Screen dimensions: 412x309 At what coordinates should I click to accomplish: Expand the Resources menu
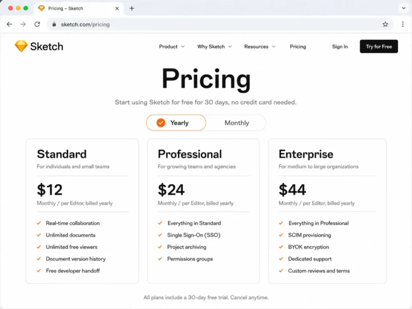click(260, 47)
